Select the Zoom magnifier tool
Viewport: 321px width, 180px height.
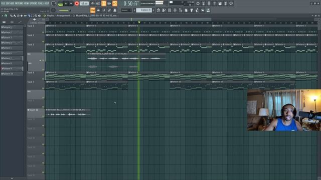(36, 15)
